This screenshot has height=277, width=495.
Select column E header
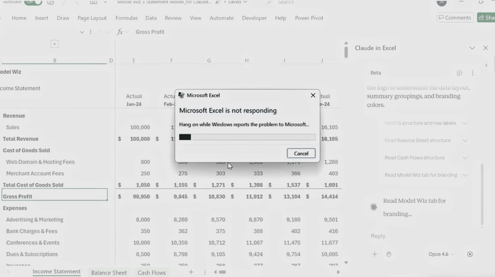134,60
